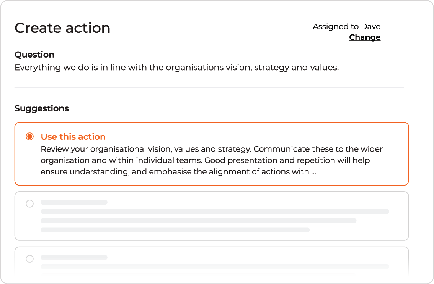Click the bottom placeholder line in second suggestion

pyautogui.click(x=175, y=230)
